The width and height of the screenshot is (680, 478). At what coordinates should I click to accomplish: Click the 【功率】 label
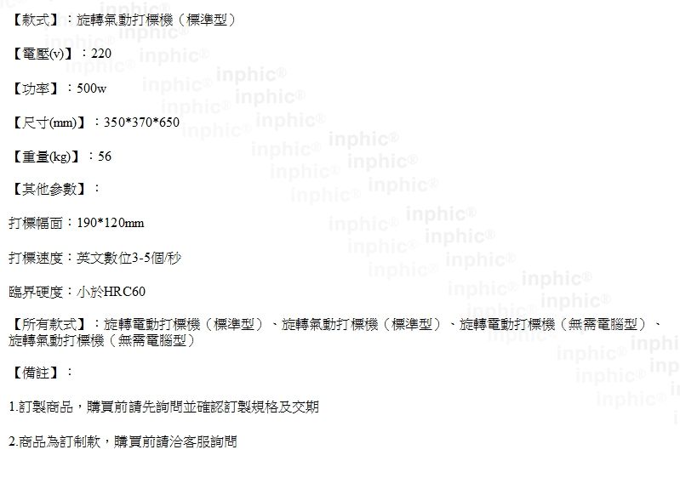pyautogui.click(x=35, y=88)
